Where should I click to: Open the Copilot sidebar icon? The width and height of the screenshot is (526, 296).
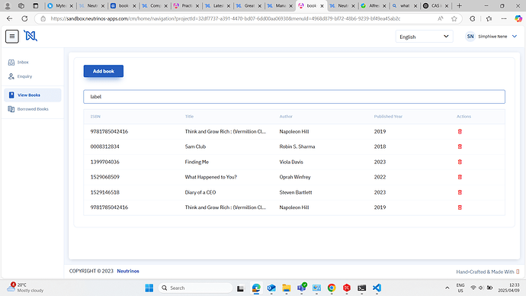tap(518, 19)
